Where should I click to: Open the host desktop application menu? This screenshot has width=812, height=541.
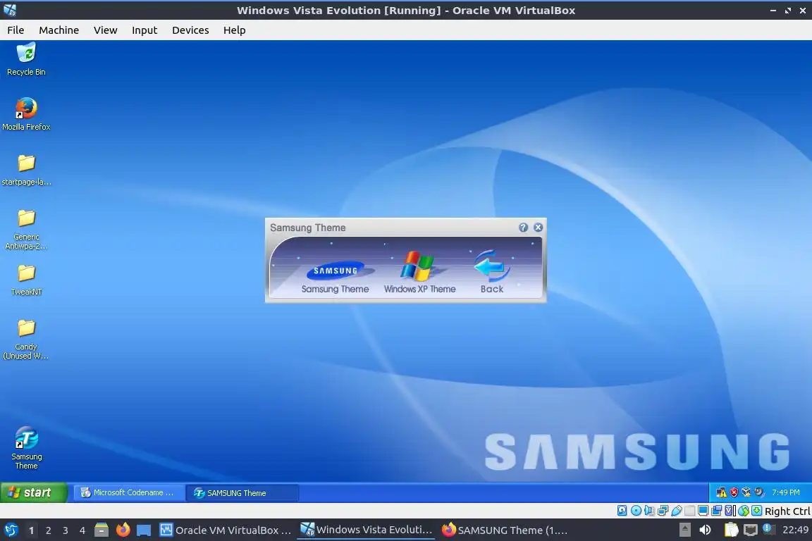coord(11,530)
